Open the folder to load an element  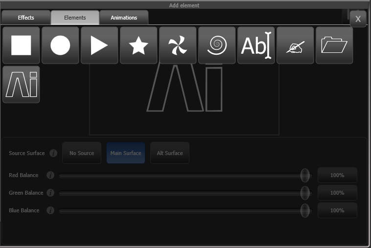[x=334, y=45]
